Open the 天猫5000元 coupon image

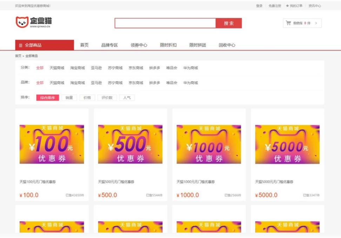(287, 144)
